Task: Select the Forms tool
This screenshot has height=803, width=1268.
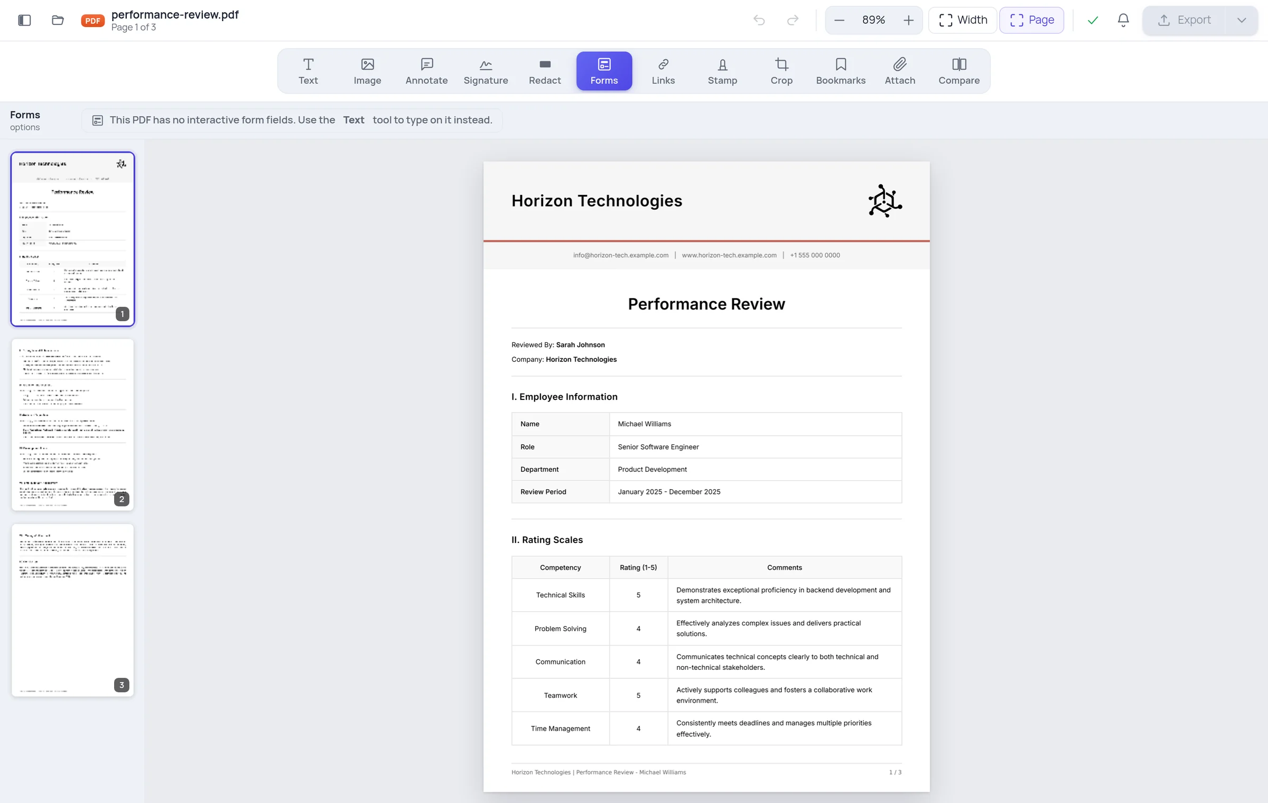Action: (x=604, y=71)
